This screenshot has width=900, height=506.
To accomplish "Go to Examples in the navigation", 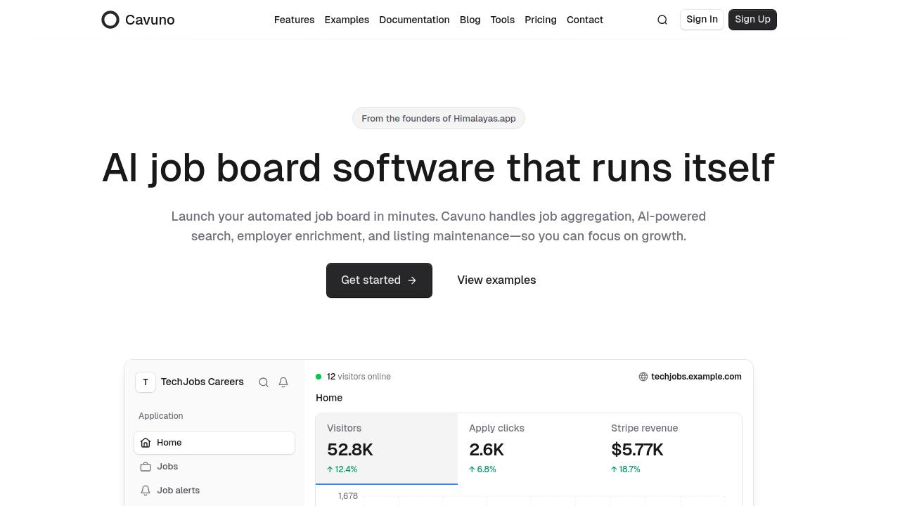I will (x=347, y=20).
